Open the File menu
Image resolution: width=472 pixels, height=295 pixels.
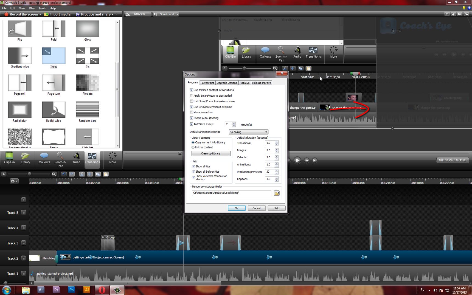pos(4,9)
